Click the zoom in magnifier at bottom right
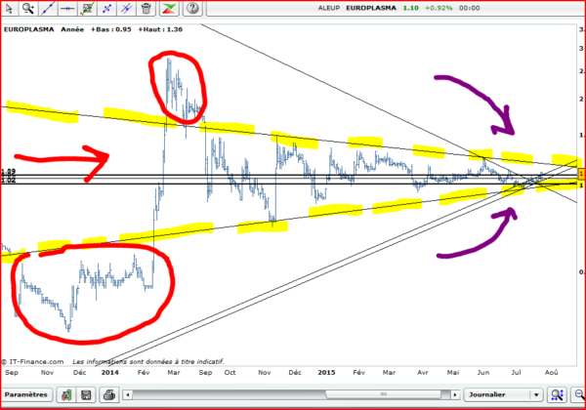Screen dimensions: 586x410 click(x=556, y=395)
